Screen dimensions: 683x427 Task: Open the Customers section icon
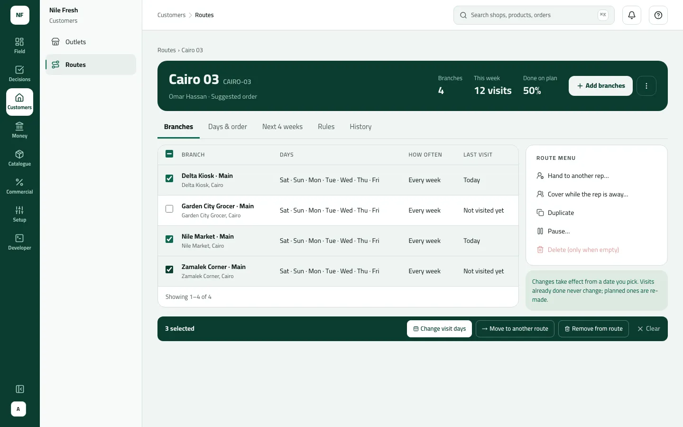(x=19, y=102)
